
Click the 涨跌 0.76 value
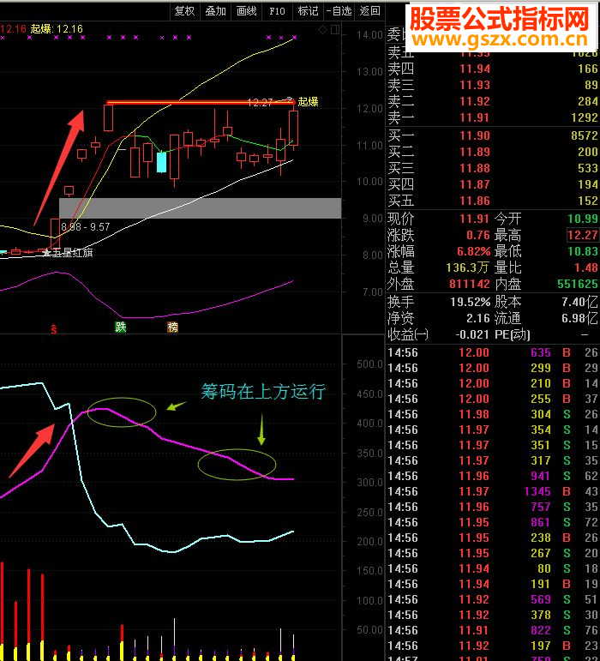(x=477, y=235)
